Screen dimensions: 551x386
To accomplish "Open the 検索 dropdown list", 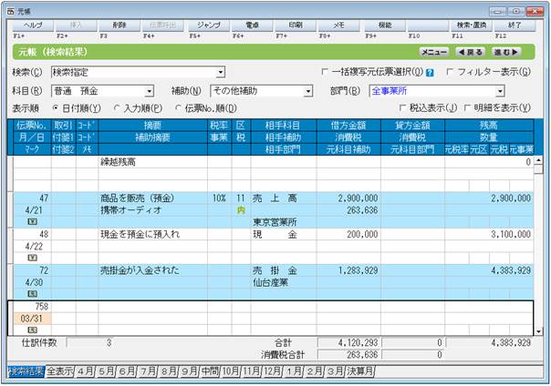I will point(221,73).
